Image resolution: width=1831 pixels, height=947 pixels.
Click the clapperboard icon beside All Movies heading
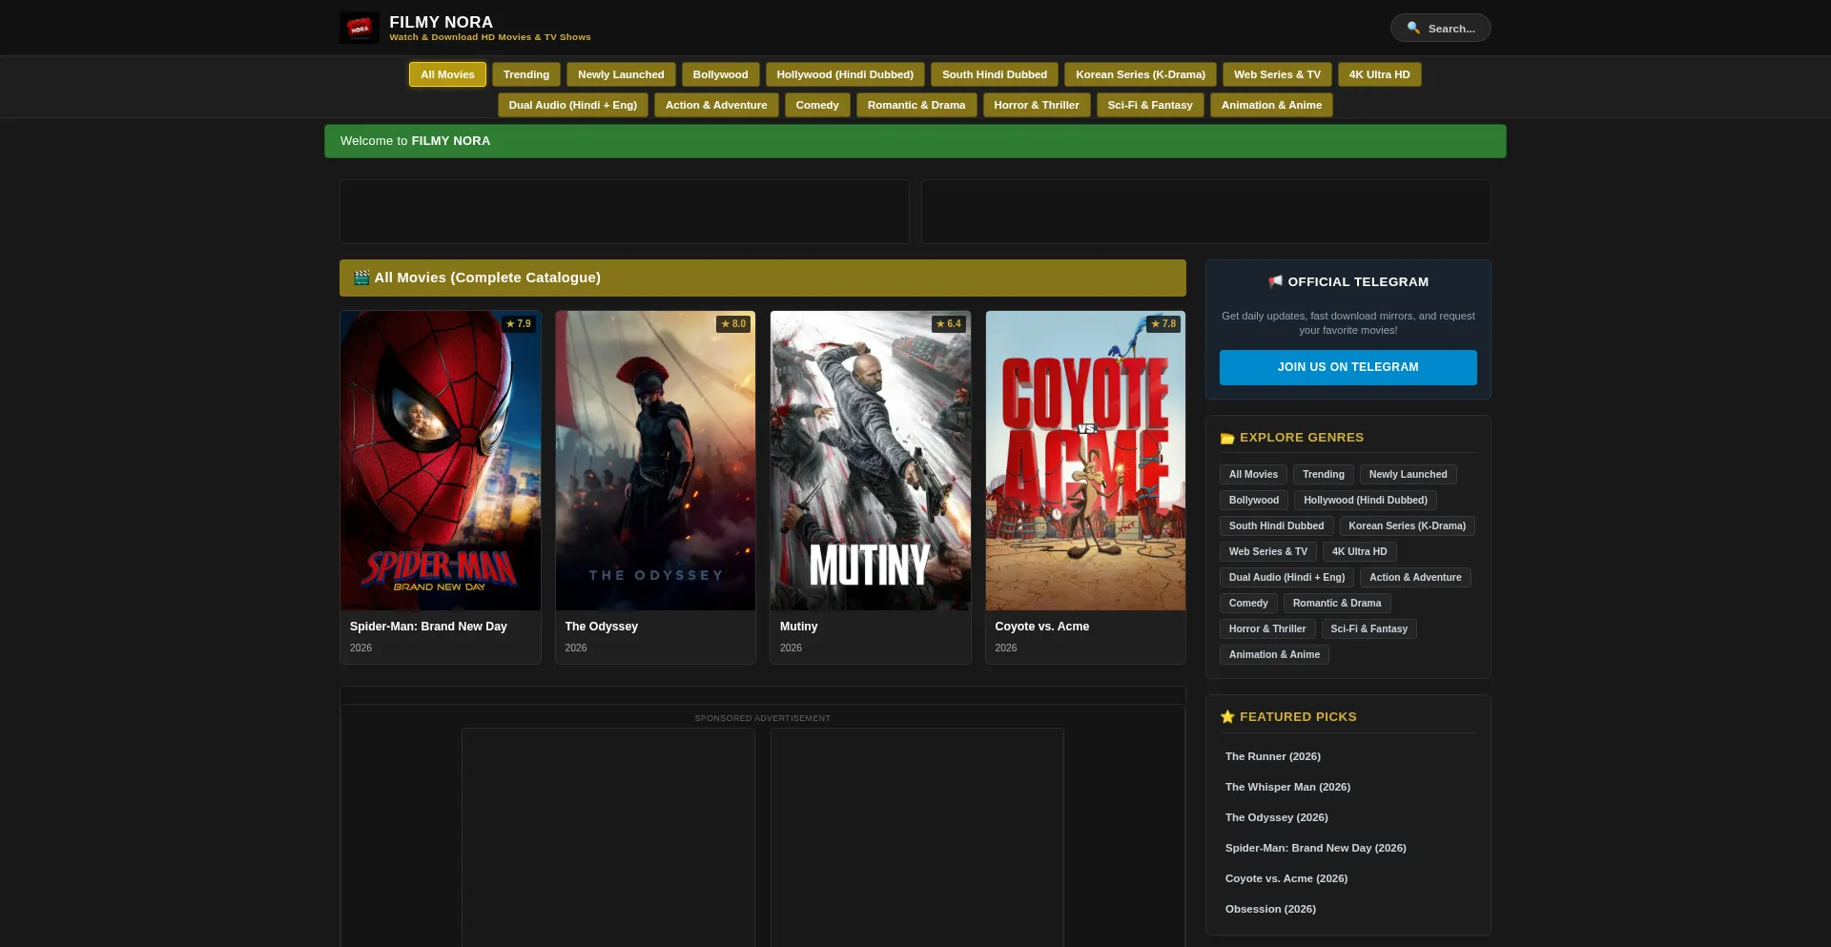click(361, 278)
